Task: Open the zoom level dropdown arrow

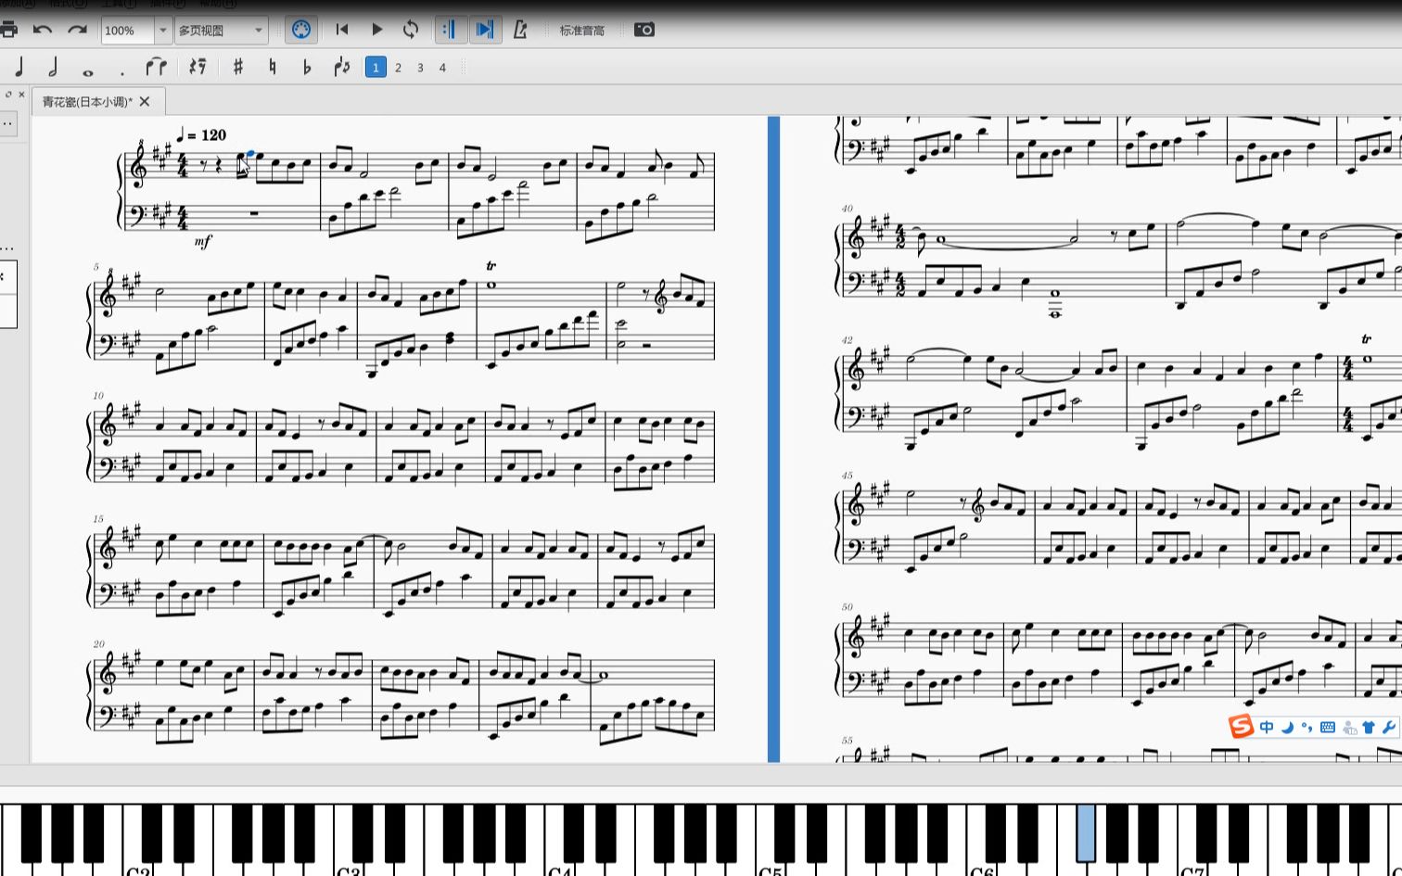Action: coord(163,31)
